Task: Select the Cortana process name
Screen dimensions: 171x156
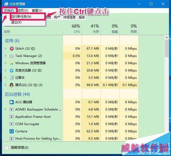Action: (21, 131)
